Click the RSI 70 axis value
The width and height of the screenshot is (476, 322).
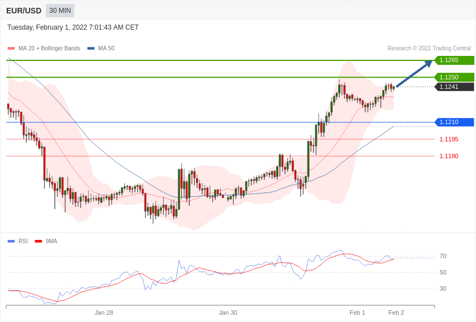click(443, 256)
